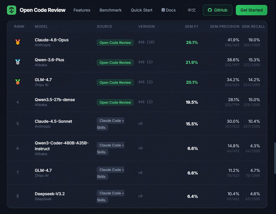Select the Qwen3.5-27b-dense model row name
This screenshot has height=214, width=276.
(x=55, y=100)
